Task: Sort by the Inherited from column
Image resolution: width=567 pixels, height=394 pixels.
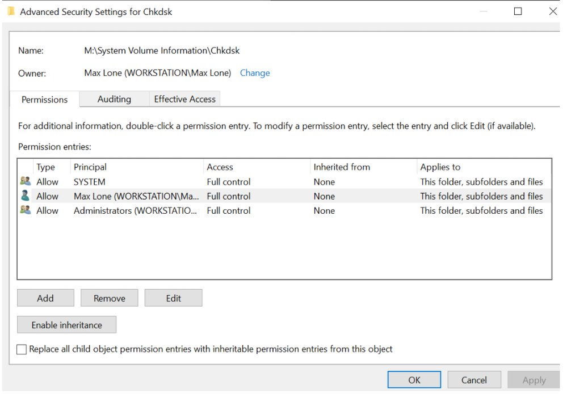Action: click(342, 167)
